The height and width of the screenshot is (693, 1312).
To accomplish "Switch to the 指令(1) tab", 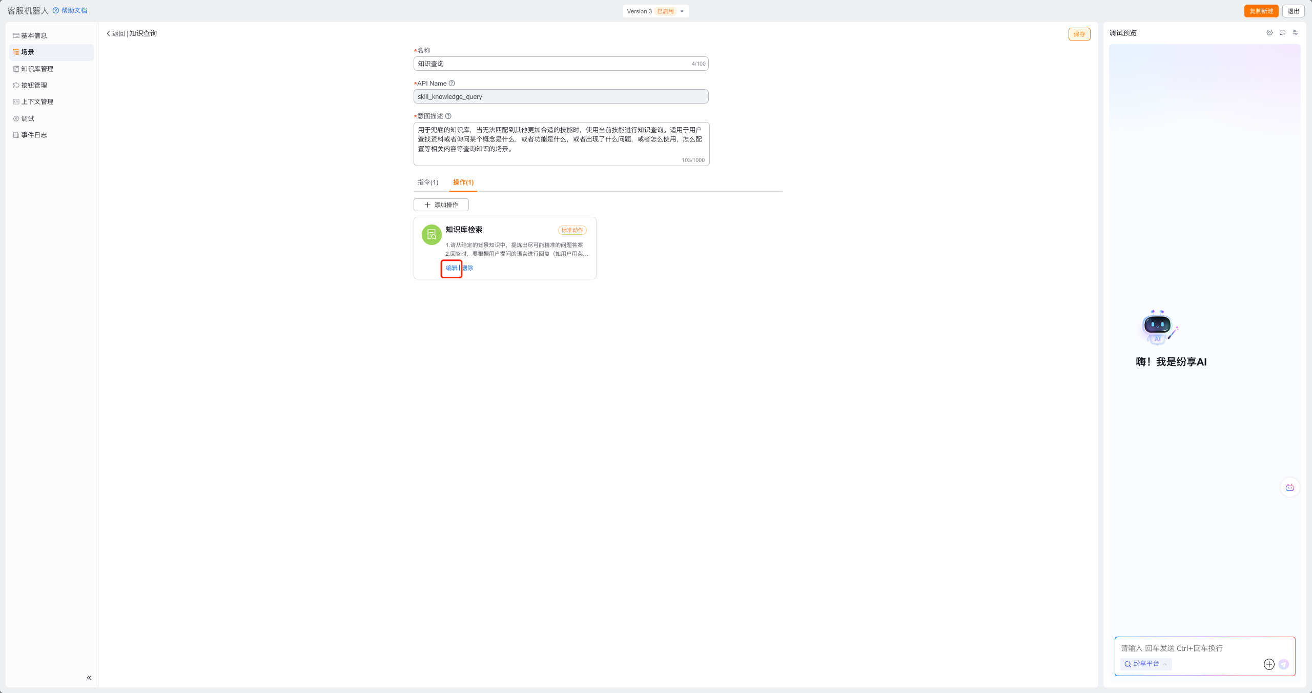I will tap(427, 182).
